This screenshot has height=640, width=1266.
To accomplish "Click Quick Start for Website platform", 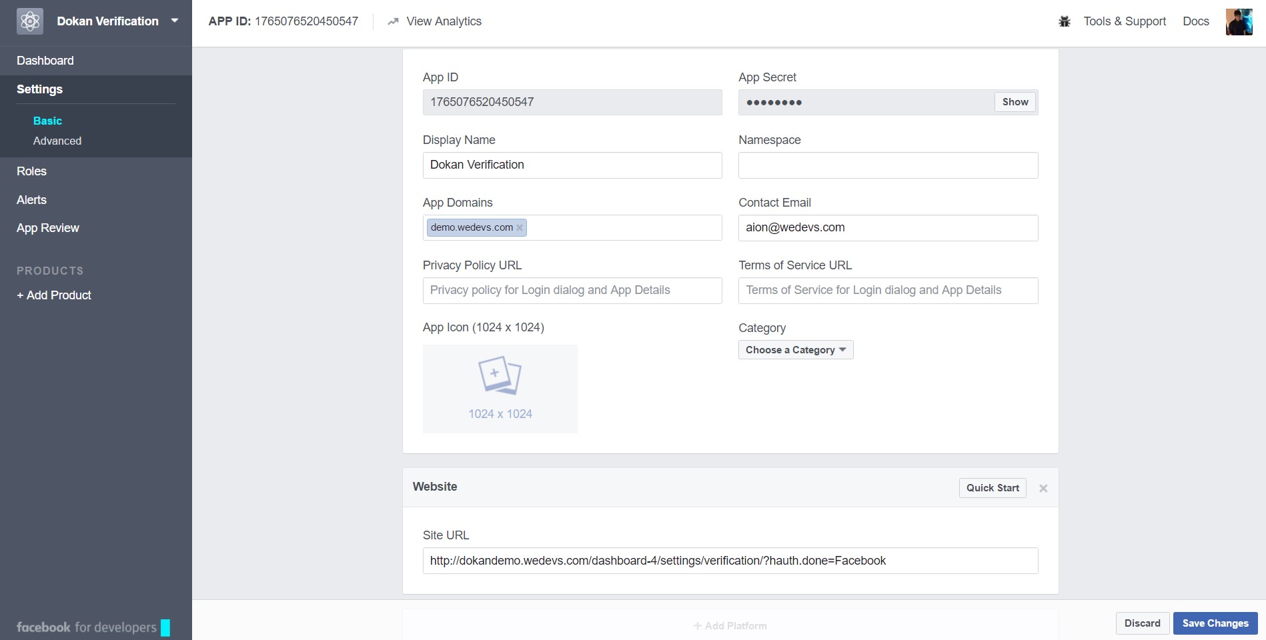I will tap(993, 488).
